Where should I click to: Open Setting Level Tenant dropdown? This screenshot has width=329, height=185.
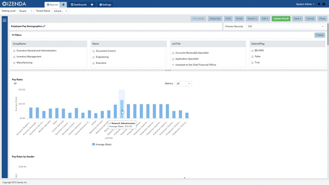25,11
